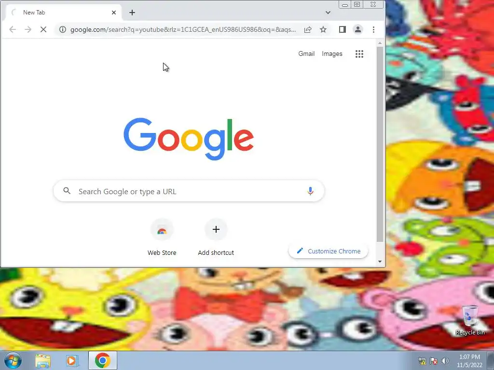This screenshot has width=494, height=370.
Task: Click the scrollbar down arrow in Chrome
Action: pos(380,262)
